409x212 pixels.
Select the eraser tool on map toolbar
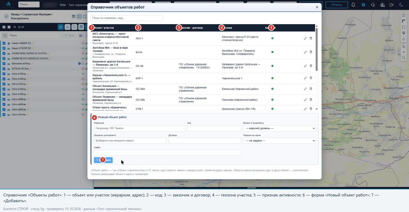click(x=404, y=39)
